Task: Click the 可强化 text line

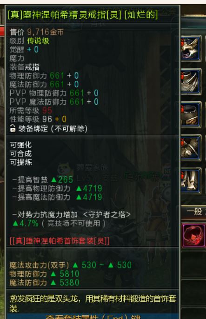Action: 21,145
